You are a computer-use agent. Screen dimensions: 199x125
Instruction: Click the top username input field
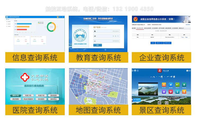tap(106, 31)
